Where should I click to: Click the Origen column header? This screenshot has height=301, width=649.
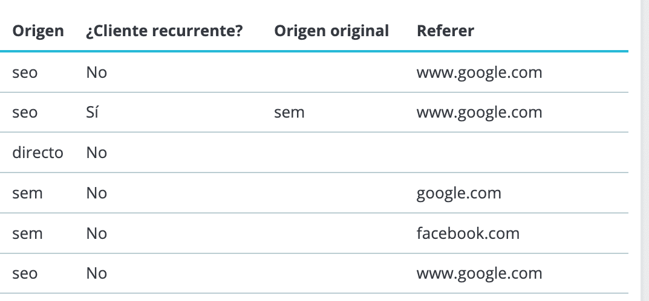point(38,31)
